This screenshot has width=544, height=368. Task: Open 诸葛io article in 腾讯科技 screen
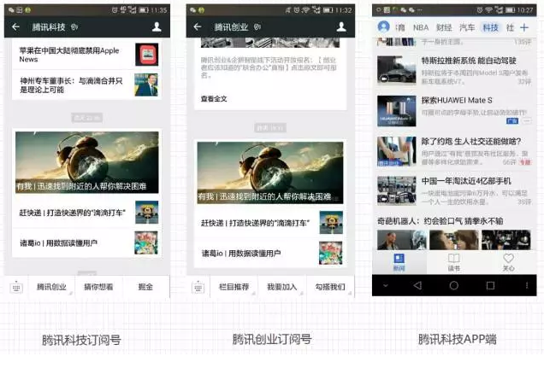(86, 243)
